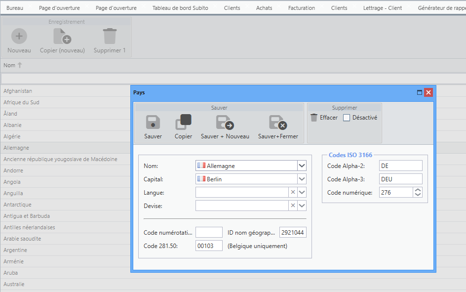
Task: Click the Supprimer 1 trash icon
Action: pos(110,36)
